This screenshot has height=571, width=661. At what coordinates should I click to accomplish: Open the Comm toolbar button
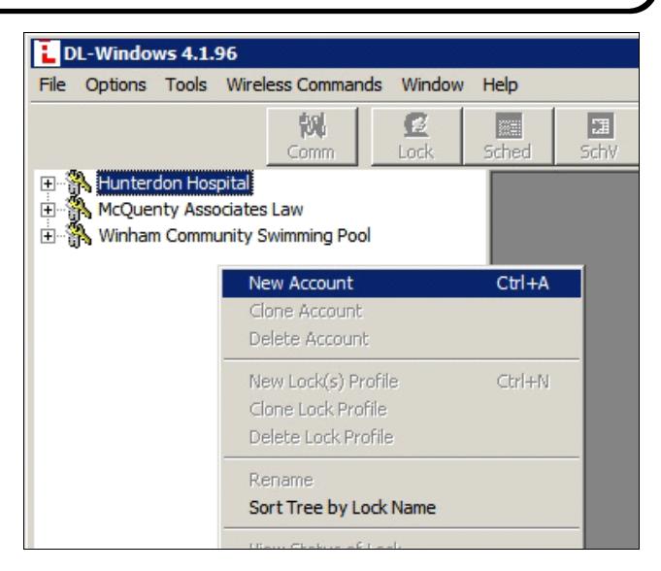tap(312, 136)
